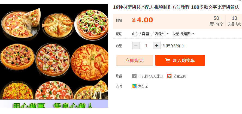
Task: Click the shopping cart icon on the orange button
Action: (x=168, y=60)
